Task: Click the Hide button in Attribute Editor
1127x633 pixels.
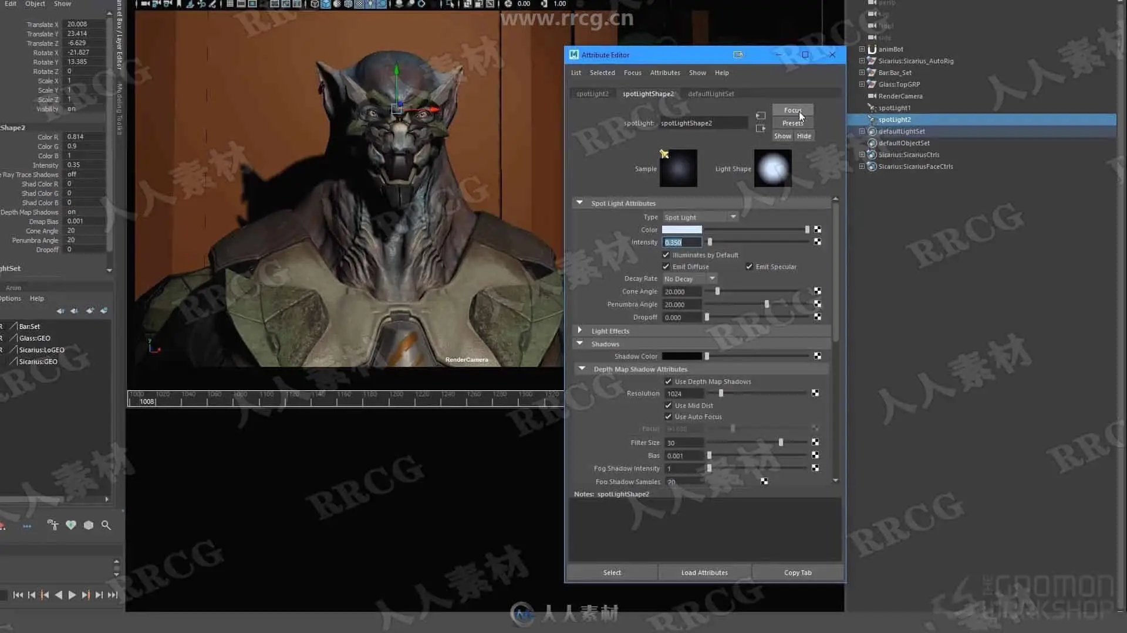Action: 804,136
